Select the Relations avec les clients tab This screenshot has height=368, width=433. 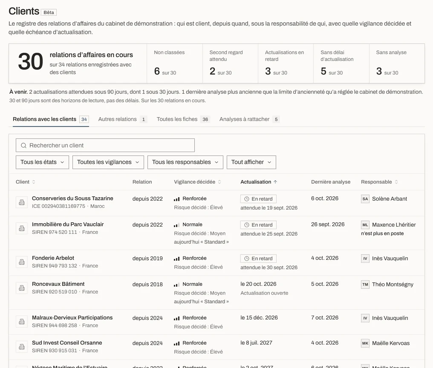tap(51, 119)
